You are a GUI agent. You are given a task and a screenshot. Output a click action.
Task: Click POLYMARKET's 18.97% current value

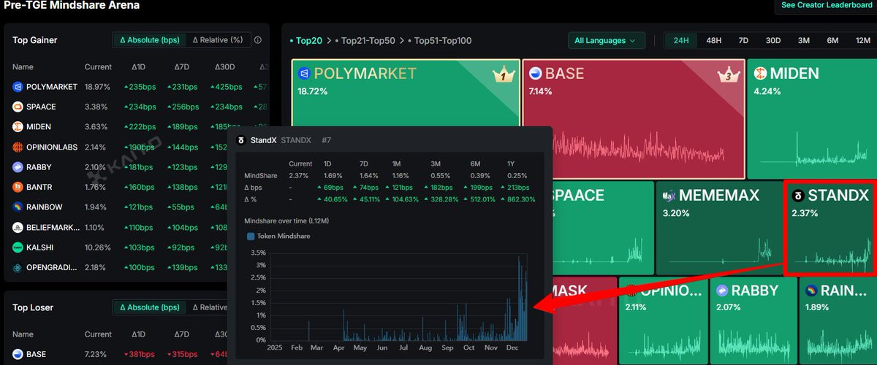(x=97, y=87)
